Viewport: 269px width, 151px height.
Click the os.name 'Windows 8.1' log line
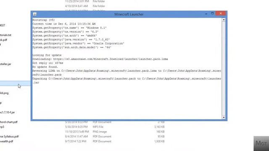tap(69, 28)
